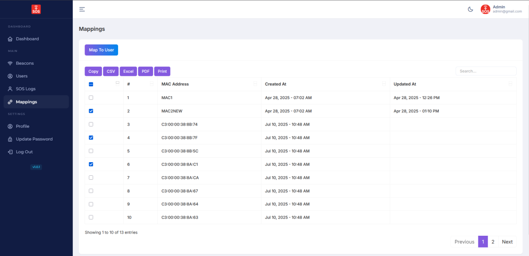
Task: Click the Log Out icon
Action: pyautogui.click(x=10, y=152)
